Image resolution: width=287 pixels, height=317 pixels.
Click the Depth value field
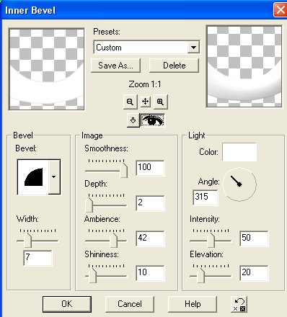coord(150,203)
